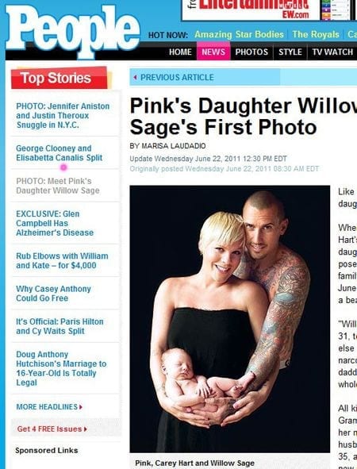Image resolution: width=357 pixels, height=469 pixels.
Task: Click the Previous Article arrow icon
Action: tap(135, 78)
